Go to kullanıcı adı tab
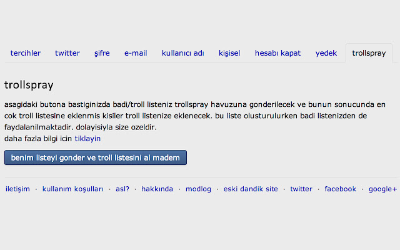Image resolution: width=400 pixels, height=250 pixels. (x=183, y=53)
